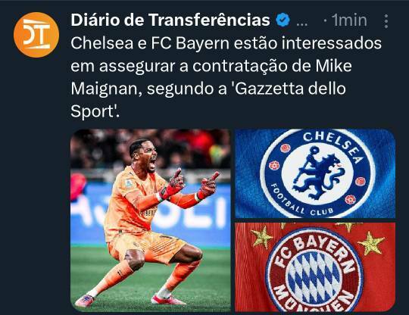This screenshot has width=409, height=315.
Task: Click the word 'Chelsea' in tweet text
Action: click(x=102, y=43)
